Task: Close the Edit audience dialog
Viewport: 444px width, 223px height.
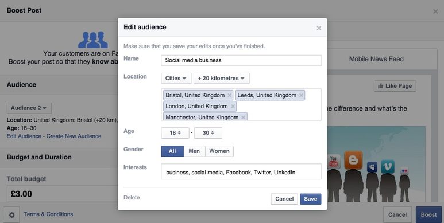Action: tap(319, 28)
